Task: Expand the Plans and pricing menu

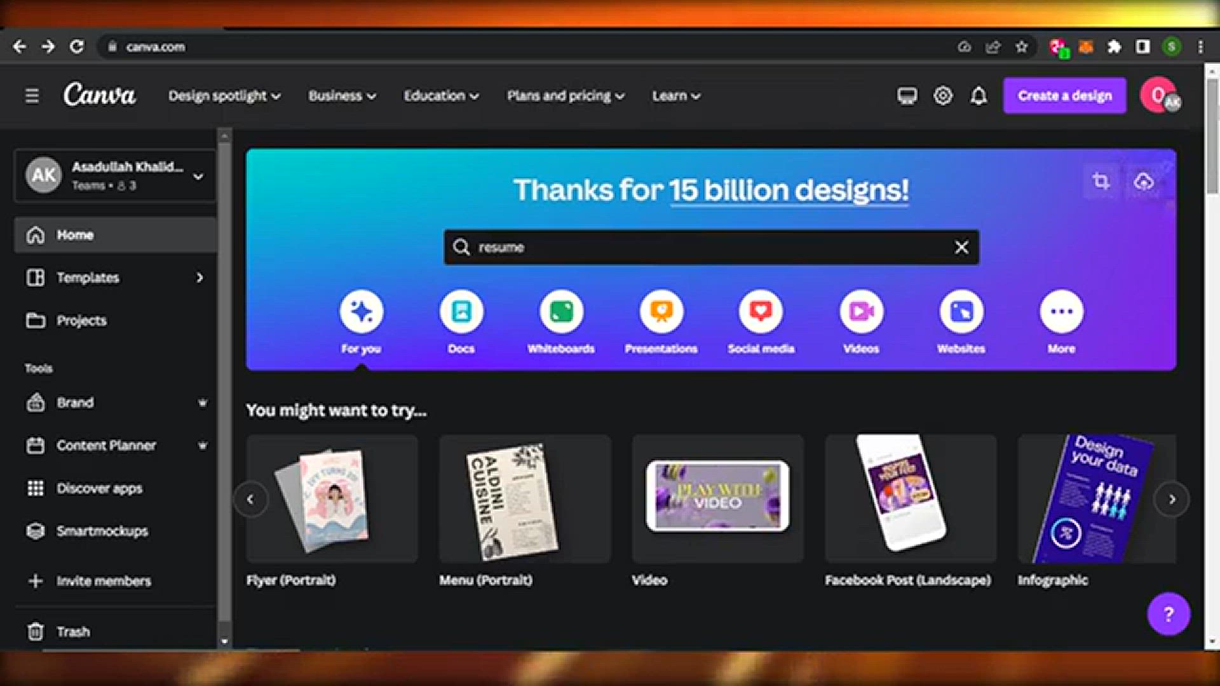Action: point(566,96)
